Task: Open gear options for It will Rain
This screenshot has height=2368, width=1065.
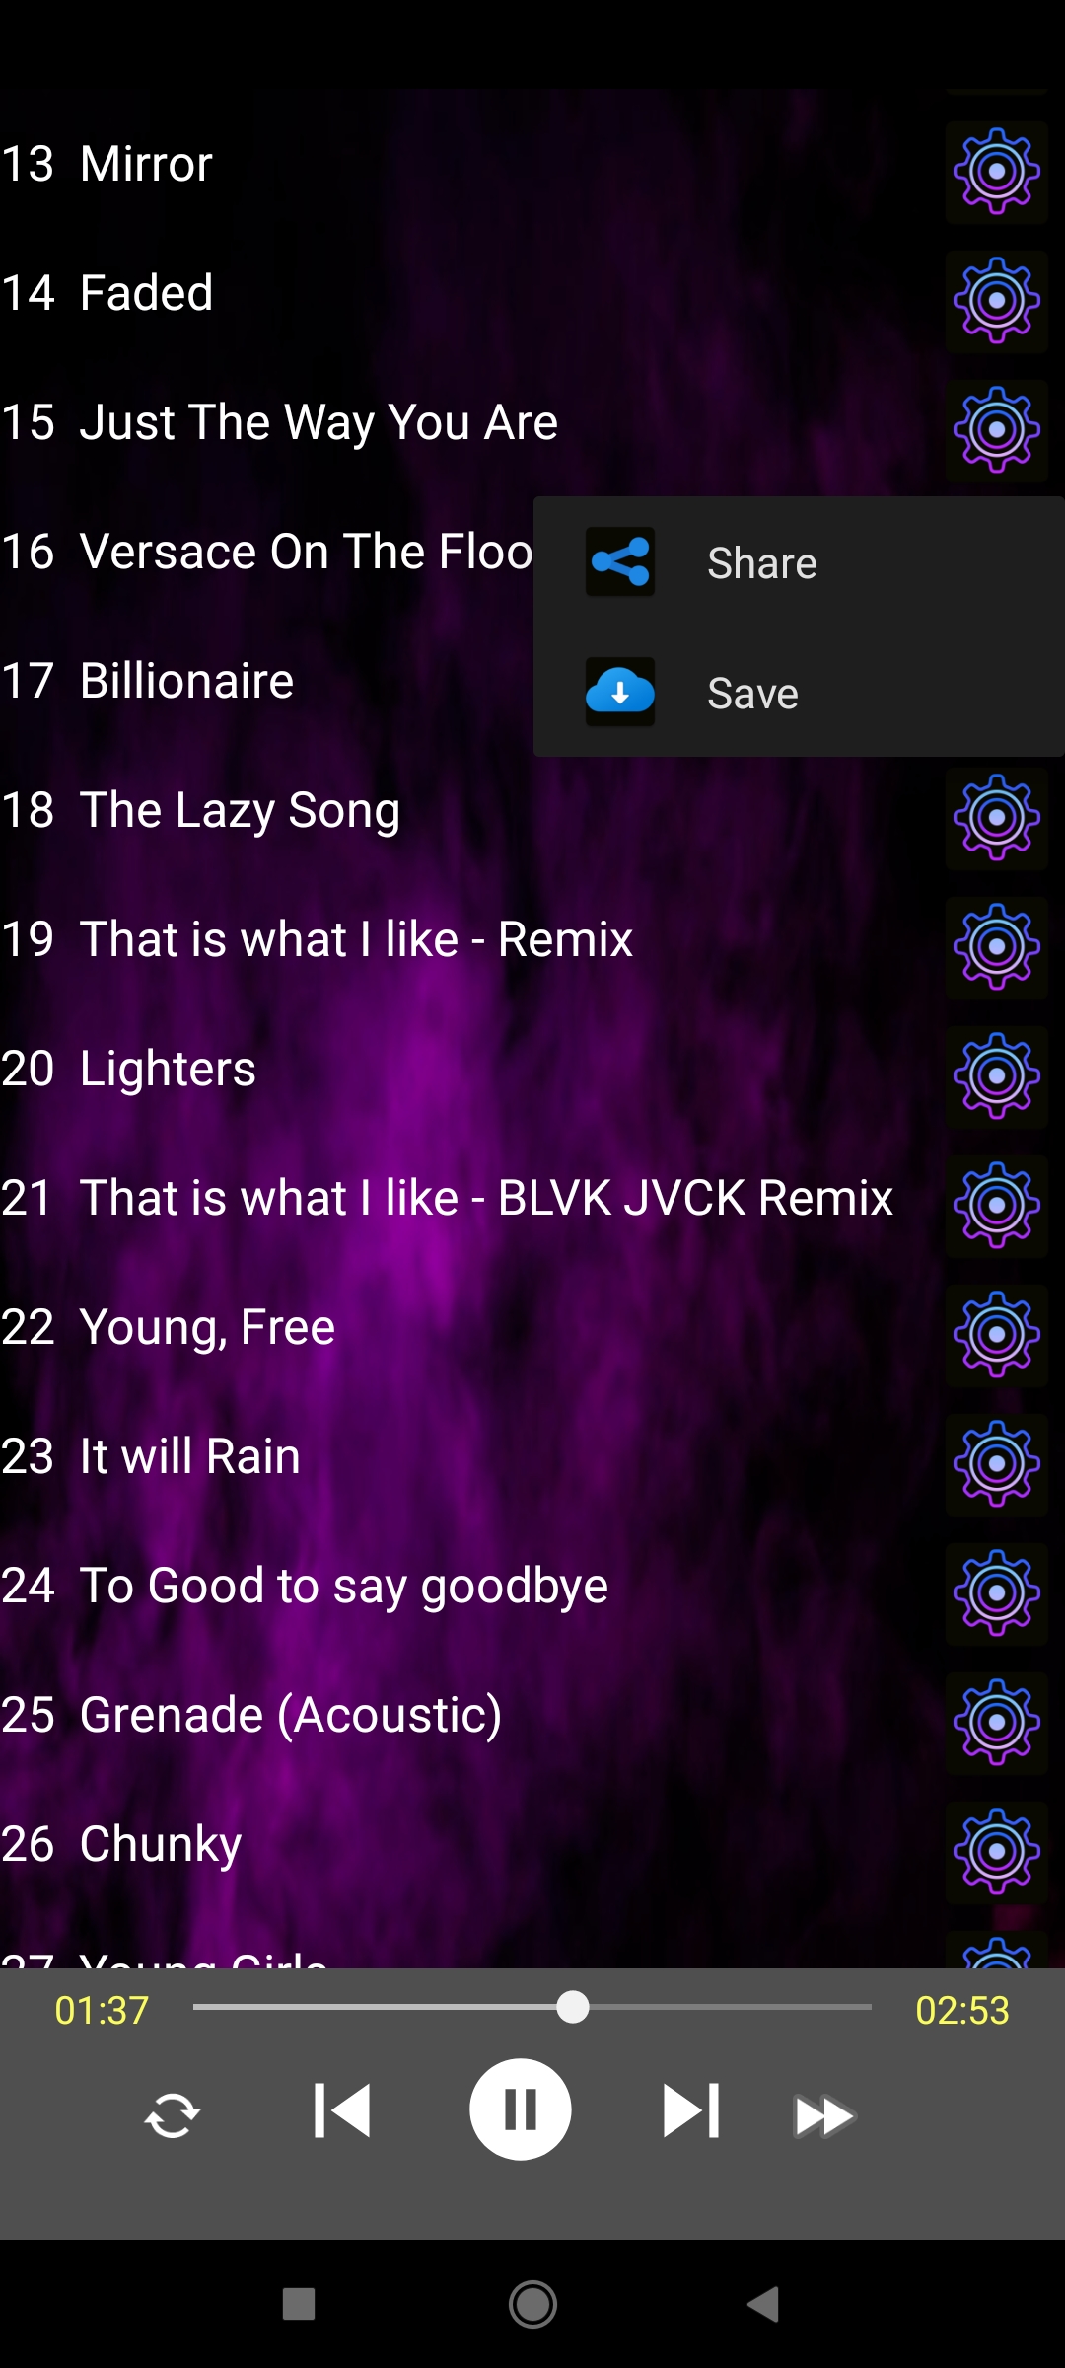Action: click(996, 1464)
